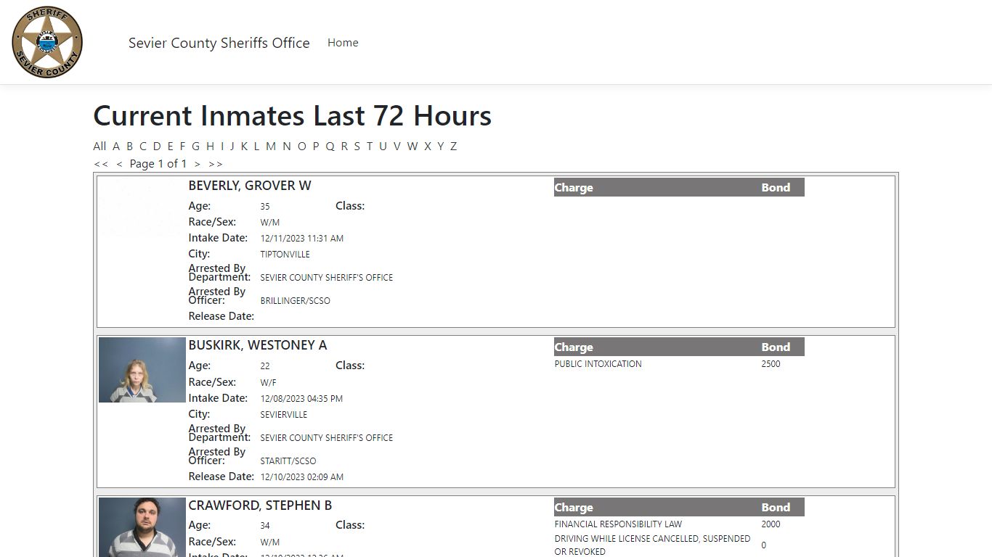Filter inmates by letter J

(232, 146)
